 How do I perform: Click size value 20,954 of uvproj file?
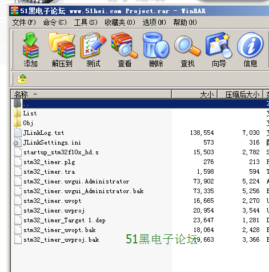click(x=204, y=210)
